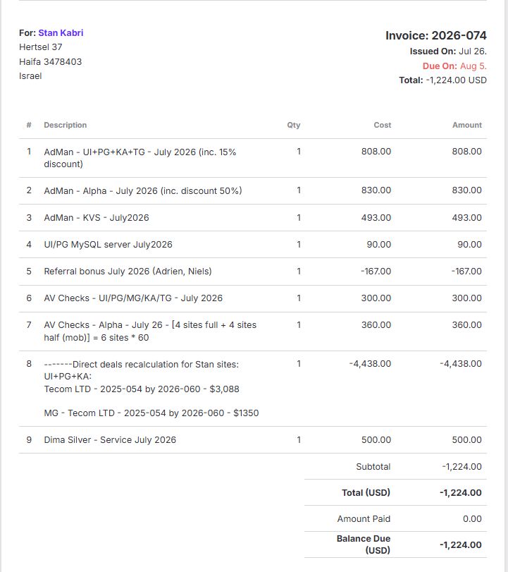Select the UI/PG MySQL server line item
This screenshot has height=572, width=508.
pyautogui.click(x=253, y=245)
